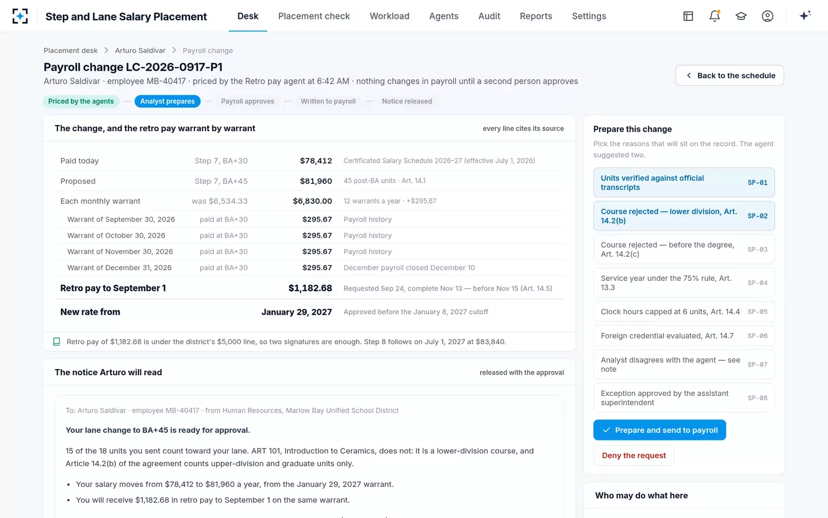Click the Step and Lane Salary Placement title
This screenshot has width=828, height=518.
point(126,17)
